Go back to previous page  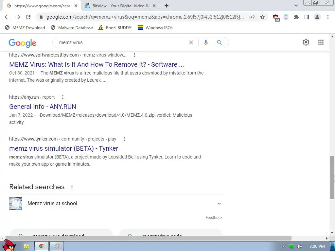point(7,17)
